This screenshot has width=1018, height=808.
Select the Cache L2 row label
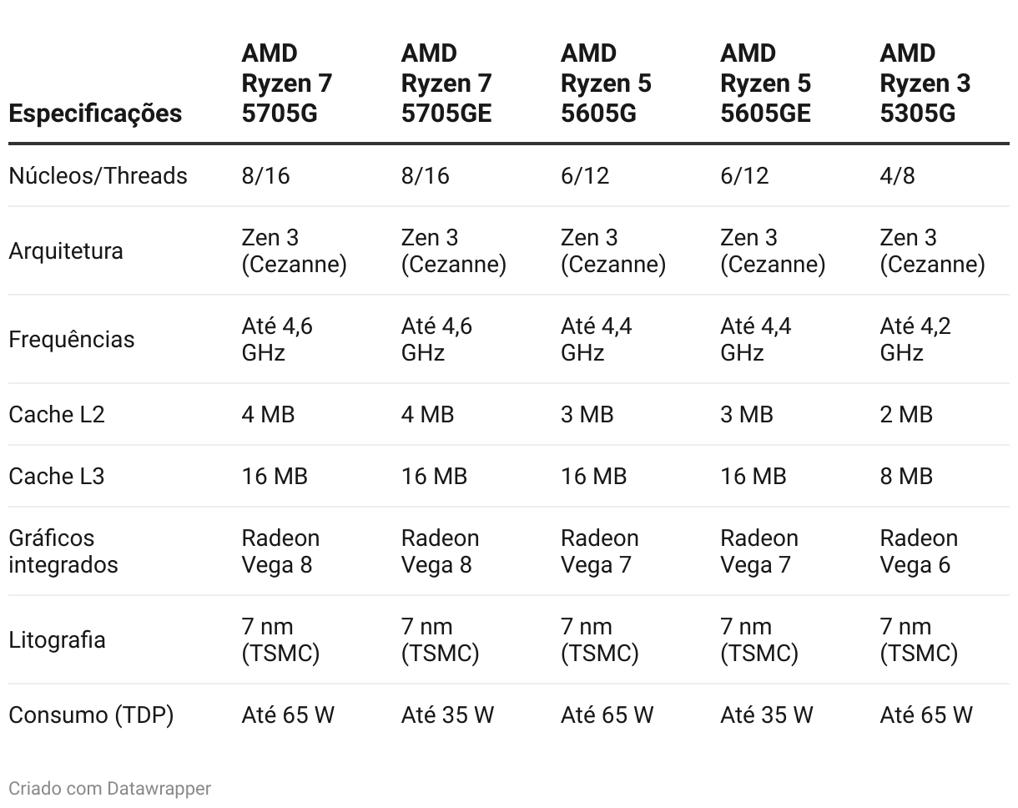pyautogui.click(x=57, y=414)
